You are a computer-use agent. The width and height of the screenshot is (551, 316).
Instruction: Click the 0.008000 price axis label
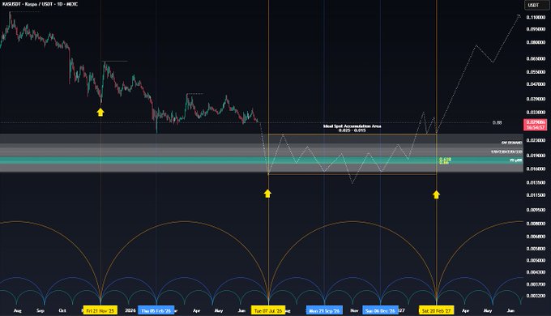(x=536, y=223)
